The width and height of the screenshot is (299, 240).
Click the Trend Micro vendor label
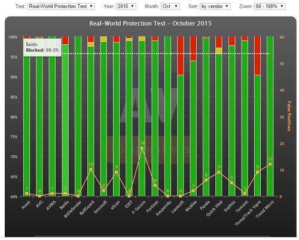(265, 209)
